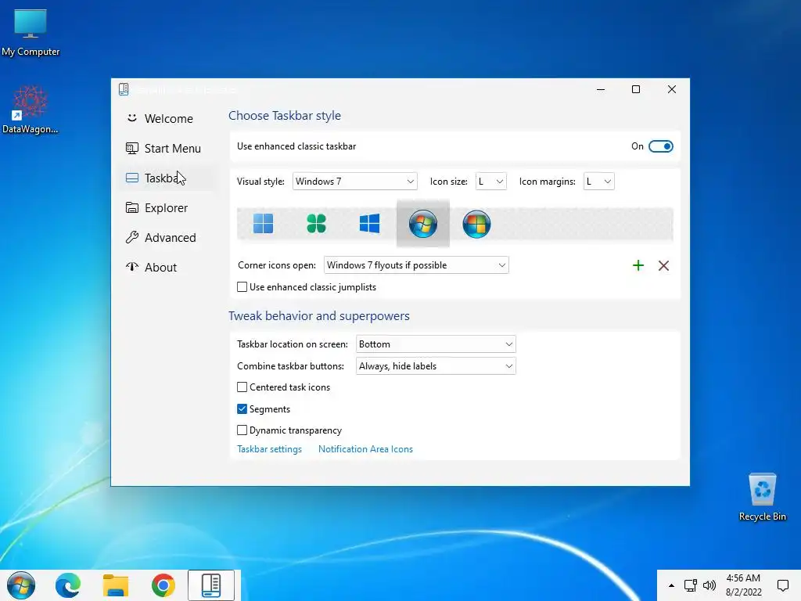Select the Windows 11 blue start button icon
This screenshot has height=601, width=801.
coord(263,223)
